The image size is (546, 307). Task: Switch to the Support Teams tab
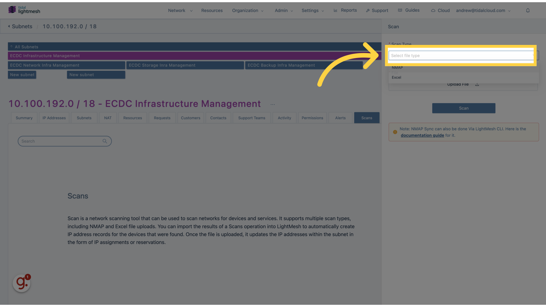(x=252, y=118)
